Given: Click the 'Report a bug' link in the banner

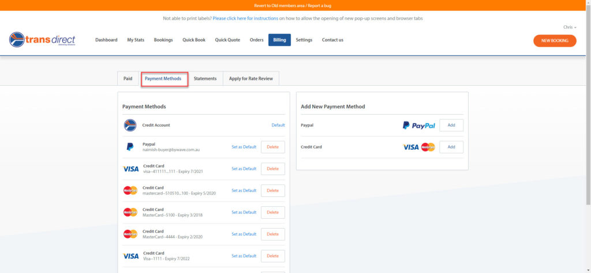Looking at the screenshot, I should pos(320,6).
